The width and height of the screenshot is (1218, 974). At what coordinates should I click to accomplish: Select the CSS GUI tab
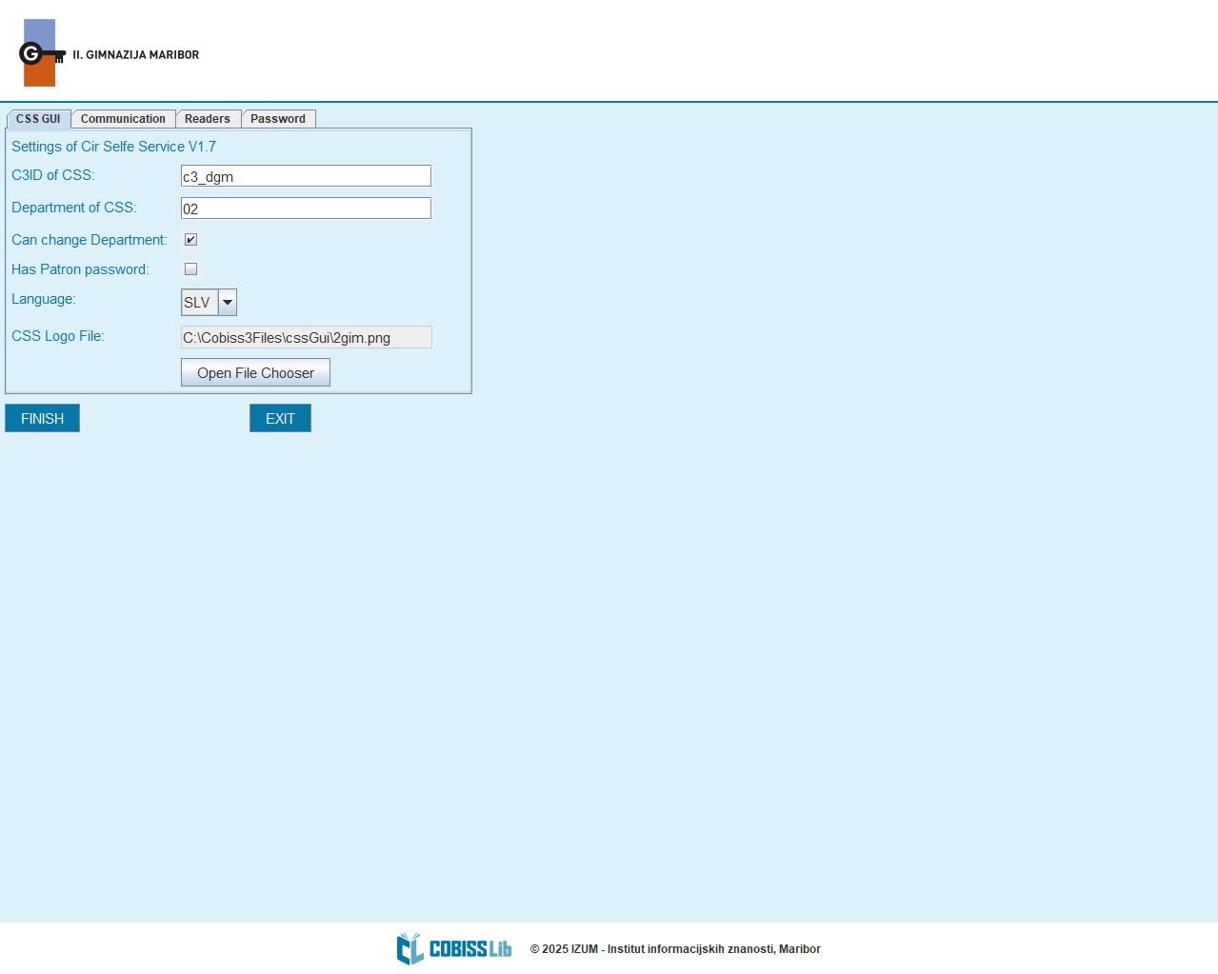click(38, 119)
